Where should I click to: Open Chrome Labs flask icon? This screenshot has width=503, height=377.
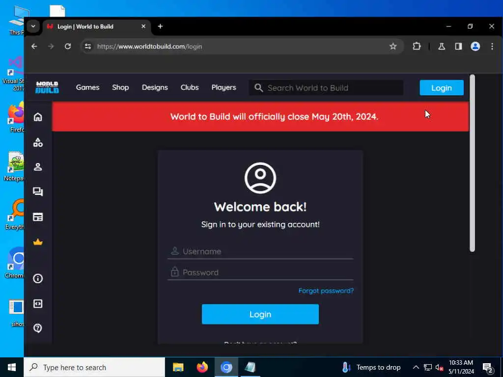coord(442,47)
